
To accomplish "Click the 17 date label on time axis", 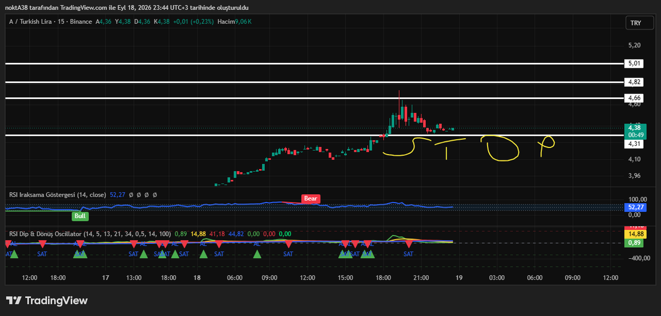I will (x=106, y=278).
